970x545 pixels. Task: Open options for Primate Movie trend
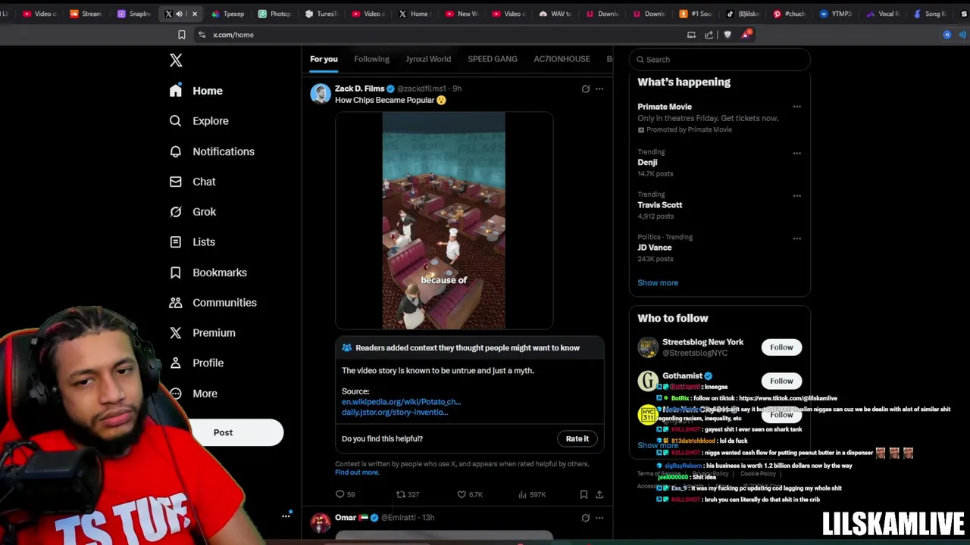(796, 107)
